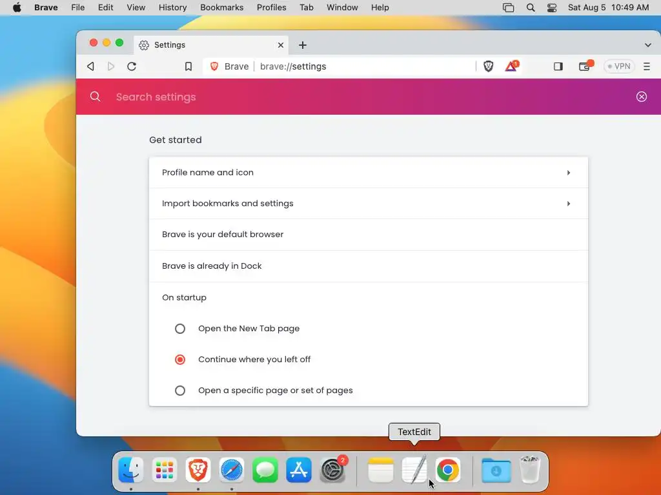Select Open the New Tab page
Screen dimensions: 661x495
pyautogui.click(x=180, y=328)
